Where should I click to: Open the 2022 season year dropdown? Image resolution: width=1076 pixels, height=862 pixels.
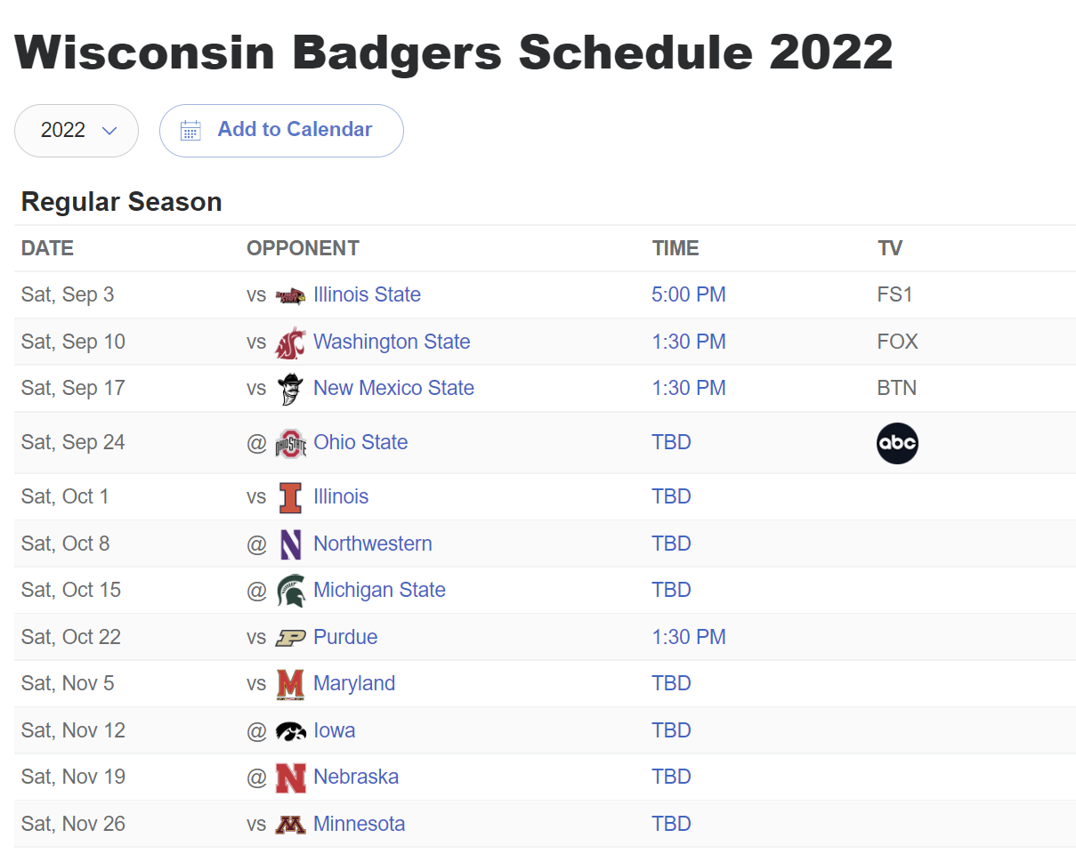(x=77, y=131)
